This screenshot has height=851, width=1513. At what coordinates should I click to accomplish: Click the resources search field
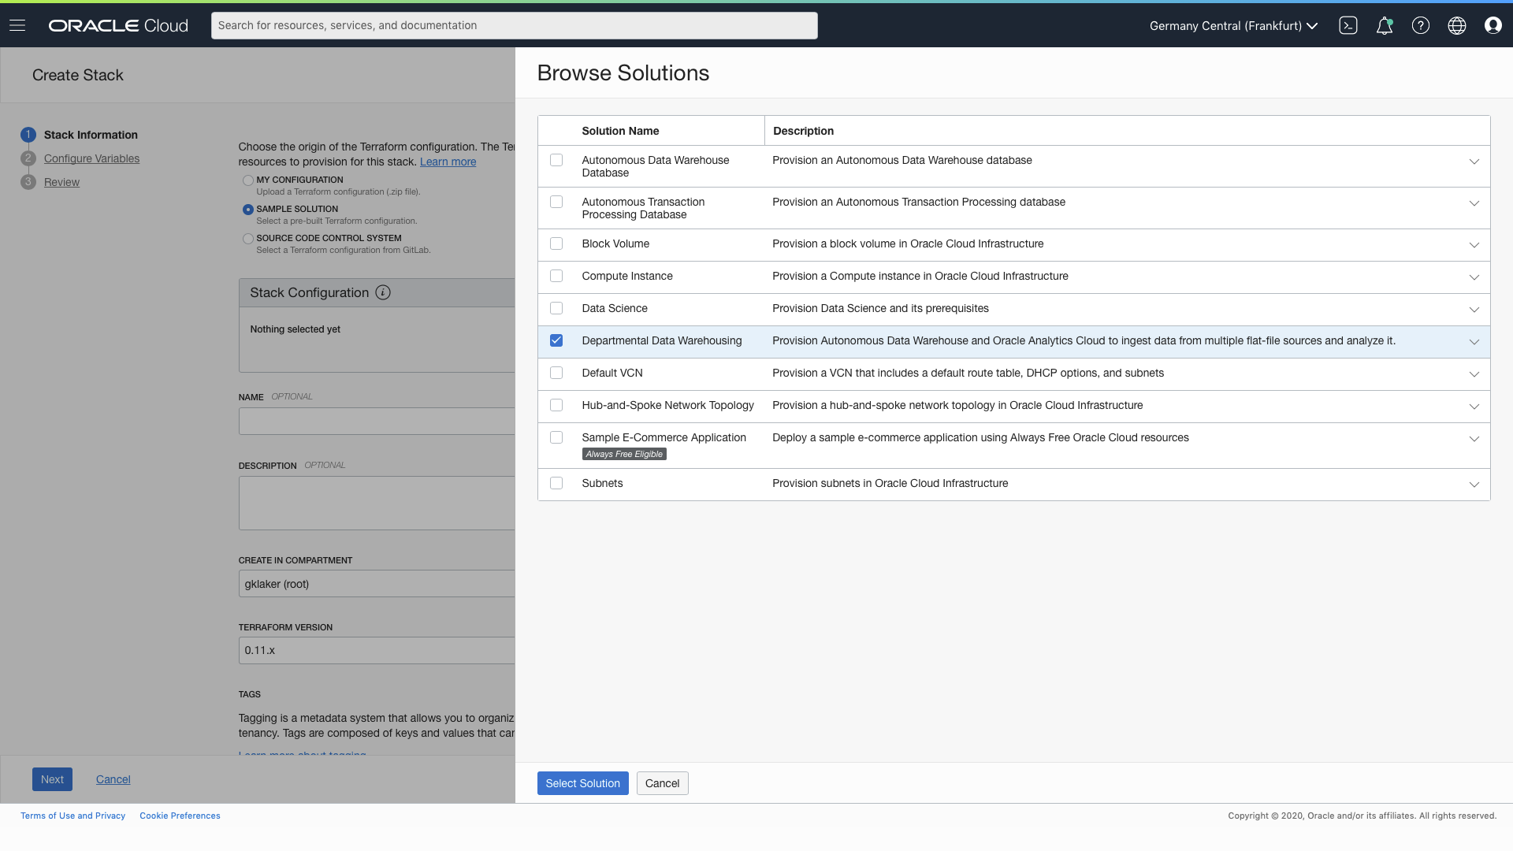point(514,25)
